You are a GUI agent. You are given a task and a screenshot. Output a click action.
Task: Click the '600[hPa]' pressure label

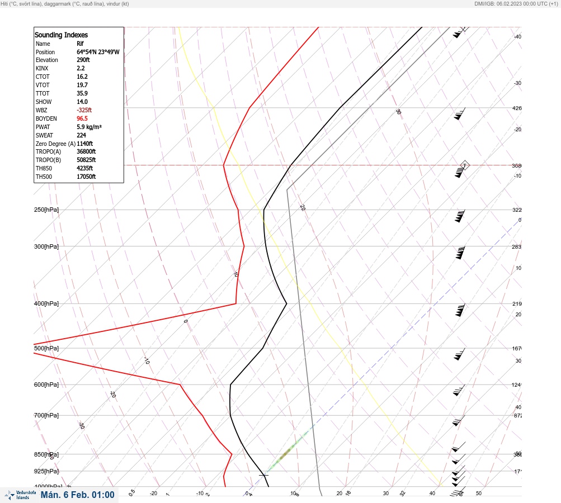(x=46, y=385)
